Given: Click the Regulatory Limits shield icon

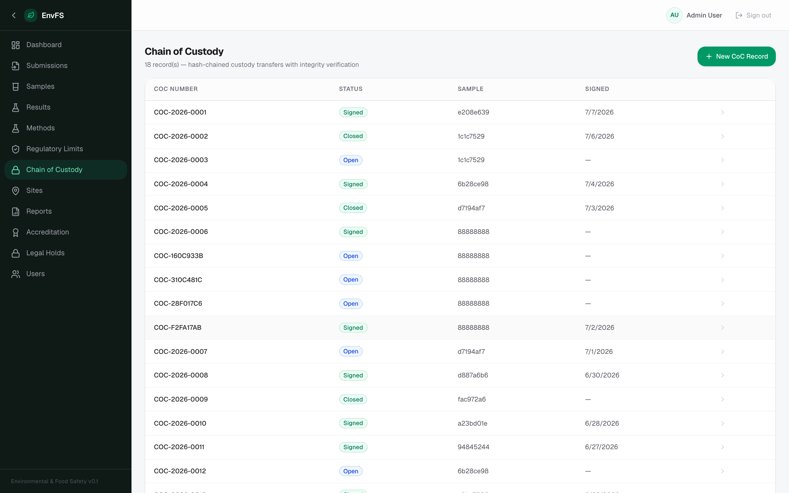Looking at the screenshot, I should point(16,149).
